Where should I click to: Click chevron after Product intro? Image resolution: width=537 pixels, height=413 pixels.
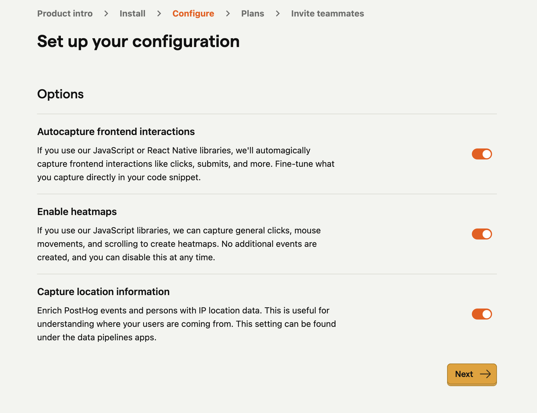pyautogui.click(x=106, y=13)
